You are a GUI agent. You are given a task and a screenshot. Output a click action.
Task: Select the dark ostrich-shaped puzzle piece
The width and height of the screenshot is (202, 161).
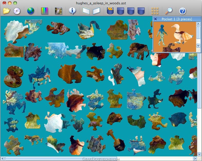tap(155, 99)
